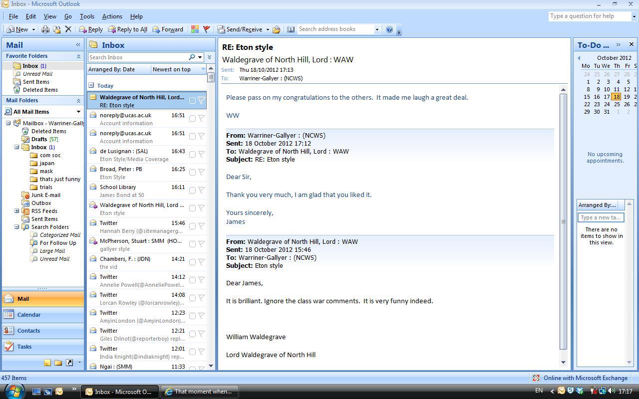The height and width of the screenshot is (399, 639).
Task: Open the Edit menu
Action: [x=30, y=16]
